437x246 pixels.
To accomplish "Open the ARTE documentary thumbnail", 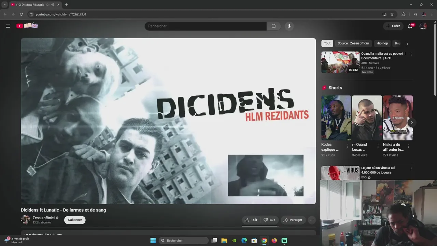I will tap(340, 62).
